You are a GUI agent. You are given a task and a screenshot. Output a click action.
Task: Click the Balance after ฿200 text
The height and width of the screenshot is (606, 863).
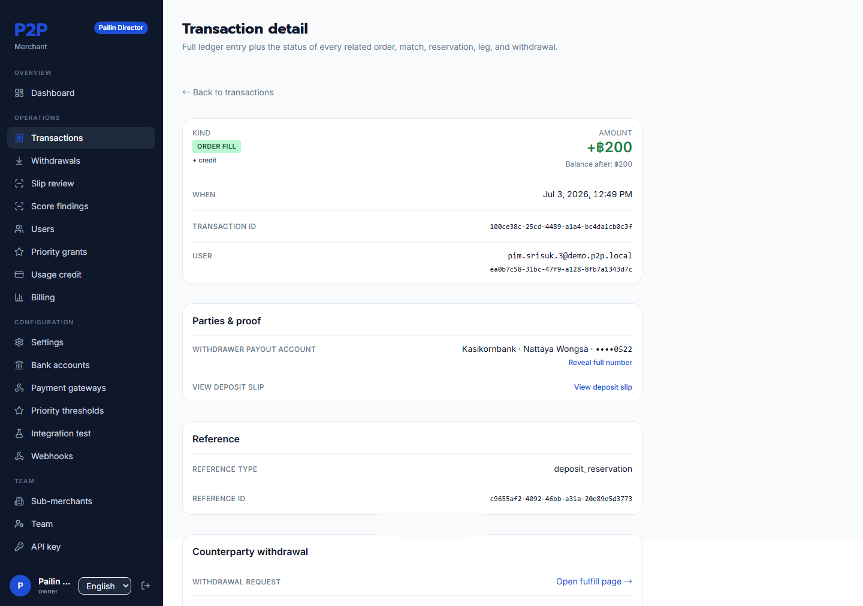tap(599, 164)
